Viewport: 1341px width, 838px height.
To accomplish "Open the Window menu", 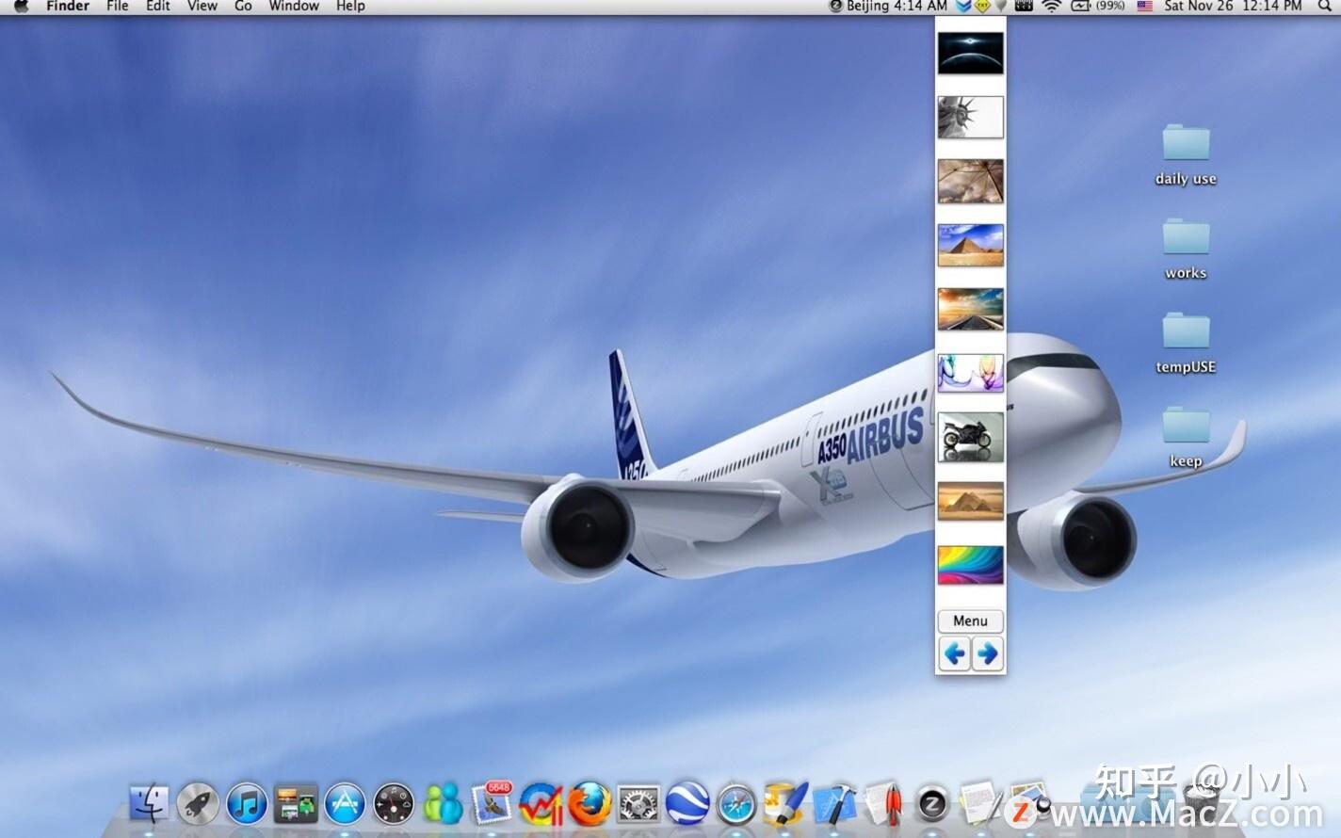I will tap(294, 6).
